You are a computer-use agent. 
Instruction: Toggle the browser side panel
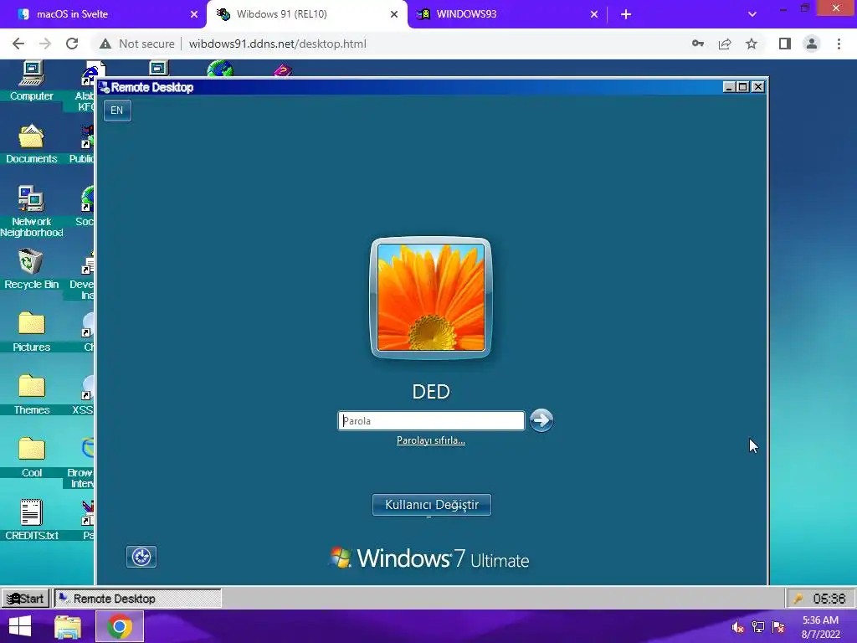[x=785, y=44]
